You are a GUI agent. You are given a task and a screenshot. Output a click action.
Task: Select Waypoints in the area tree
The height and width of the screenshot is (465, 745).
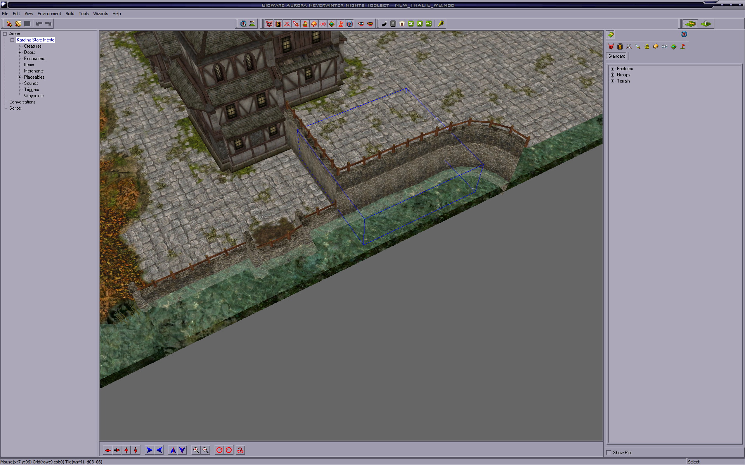(x=34, y=96)
